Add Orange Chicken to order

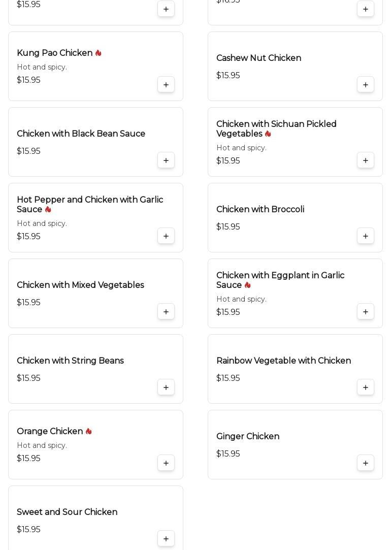[166, 463]
